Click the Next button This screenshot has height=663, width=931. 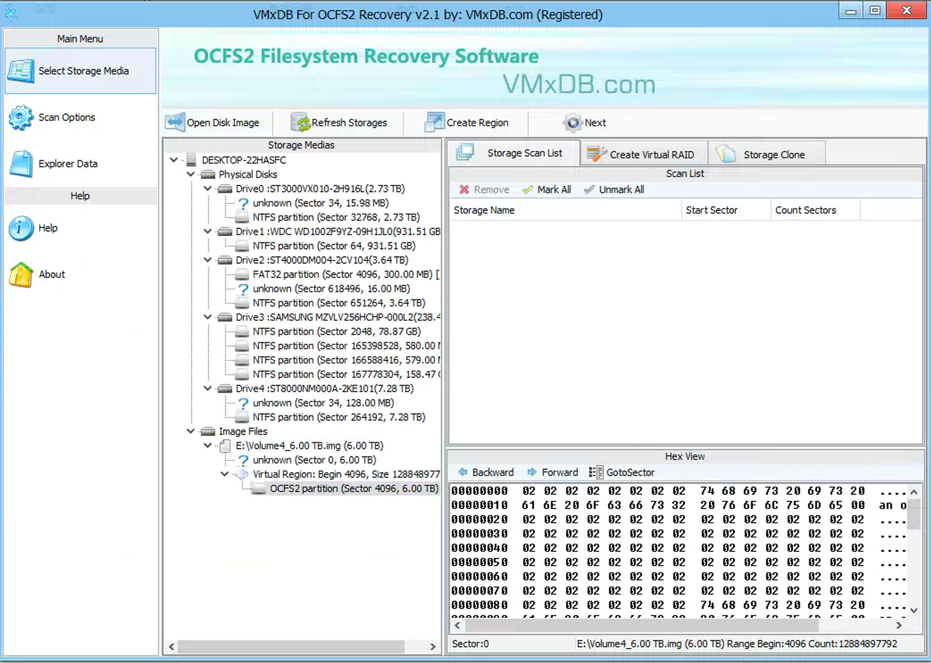pyautogui.click(x=585, y=123)
